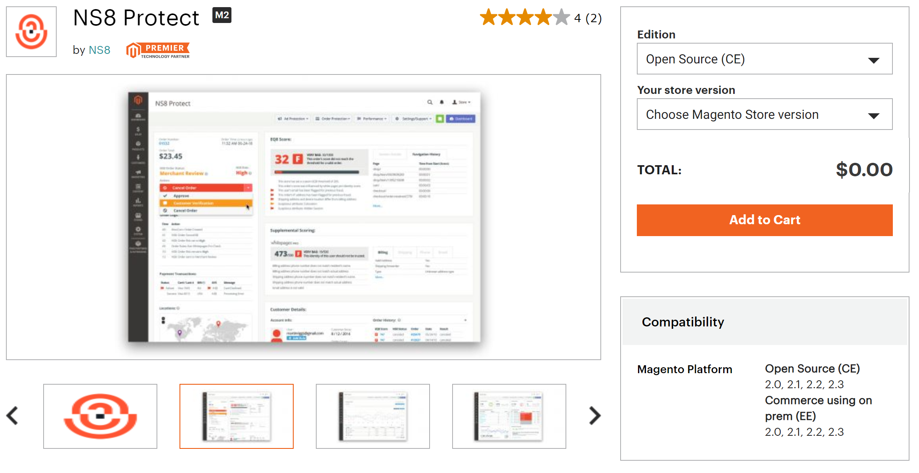Click the Premier Technology Partner badge
This screenshot has height=473, width=919.
tap(158, 51)
